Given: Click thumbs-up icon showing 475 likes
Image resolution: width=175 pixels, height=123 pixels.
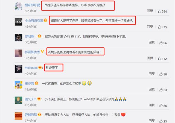Looking at the screenshot, I should (x=159, y=27).
